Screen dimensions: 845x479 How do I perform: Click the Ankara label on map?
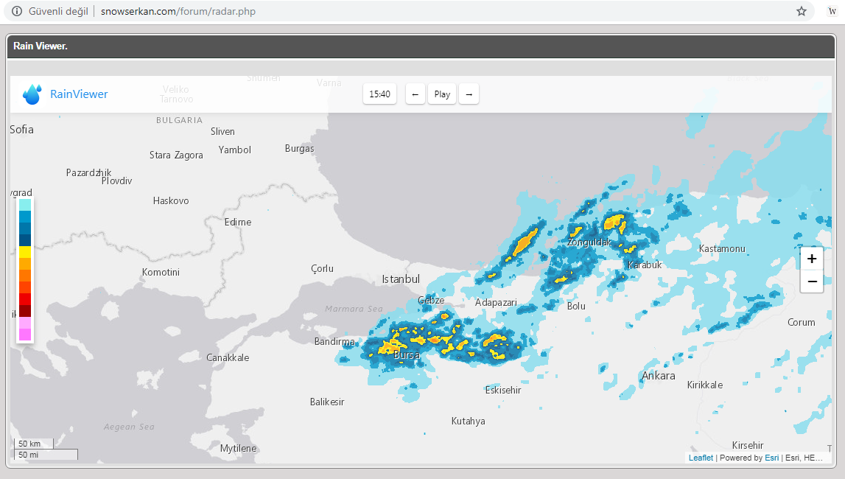pos(658,376)
